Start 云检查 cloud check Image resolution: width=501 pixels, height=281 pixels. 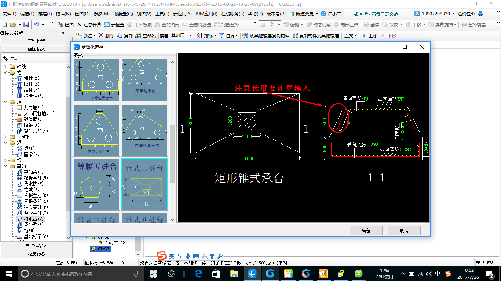pyautogui.click(x=114, y=25)
